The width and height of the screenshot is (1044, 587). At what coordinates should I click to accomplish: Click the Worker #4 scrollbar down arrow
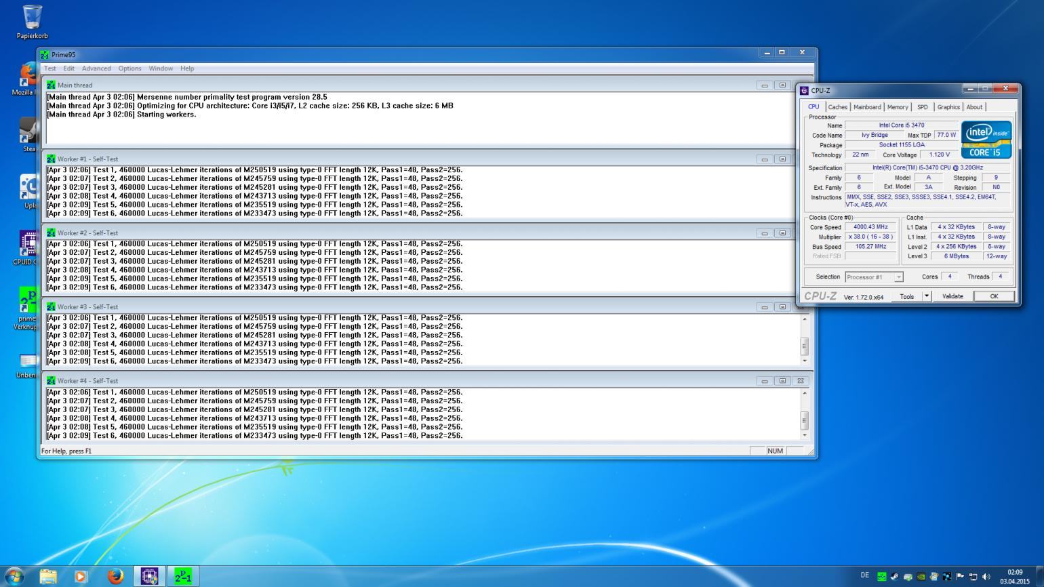point(805,435)
